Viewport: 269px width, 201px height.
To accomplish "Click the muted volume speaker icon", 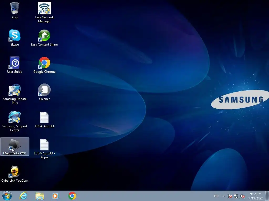I will pos(242,196).
